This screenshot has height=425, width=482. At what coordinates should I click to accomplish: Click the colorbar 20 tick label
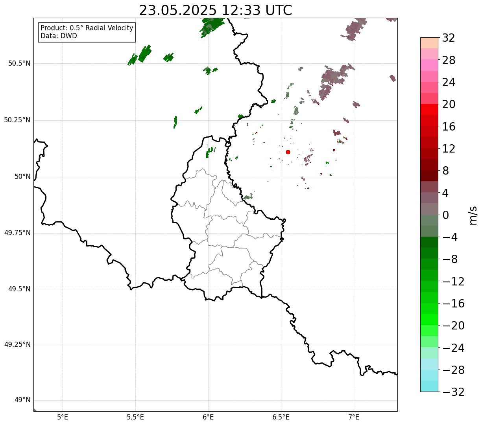[449, 104]
